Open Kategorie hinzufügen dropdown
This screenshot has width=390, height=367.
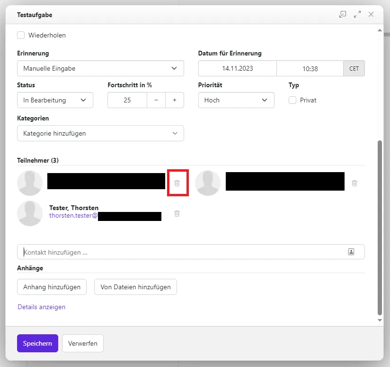[x=100, y=133]
